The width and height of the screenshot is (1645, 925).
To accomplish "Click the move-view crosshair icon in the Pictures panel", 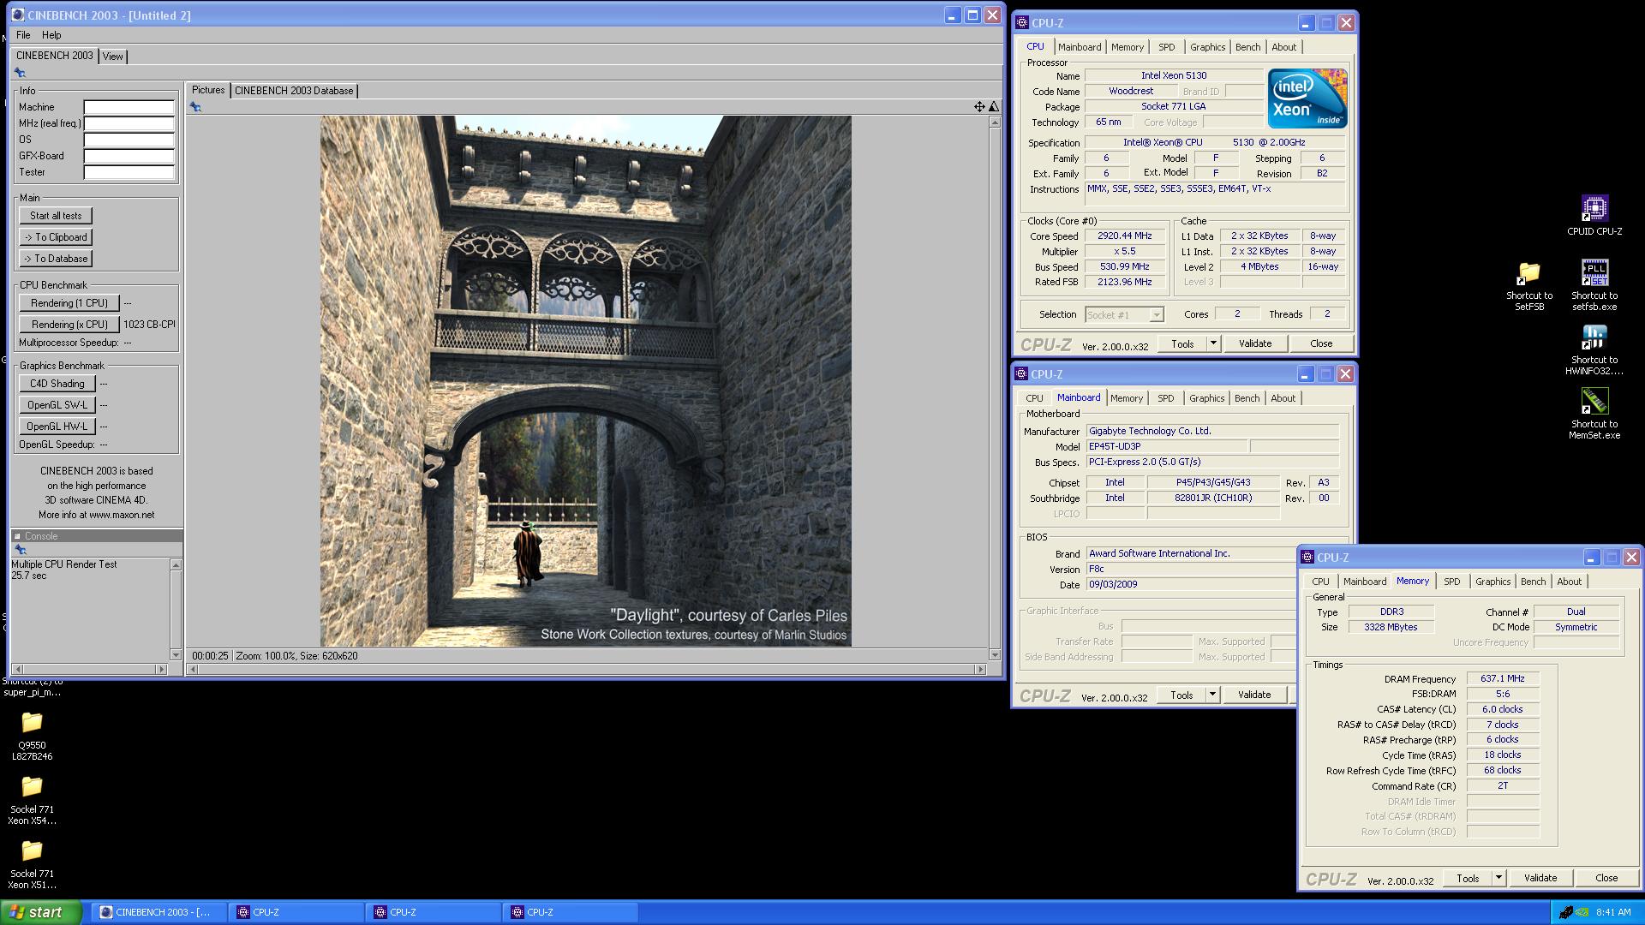I will click(x=979, y=107).
